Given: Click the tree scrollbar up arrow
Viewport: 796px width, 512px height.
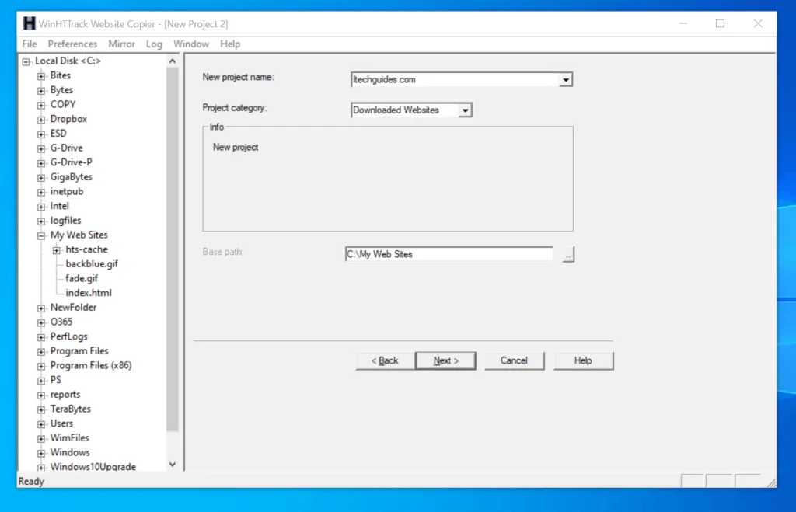Looking at the screenshot, I should pos(173,61).
